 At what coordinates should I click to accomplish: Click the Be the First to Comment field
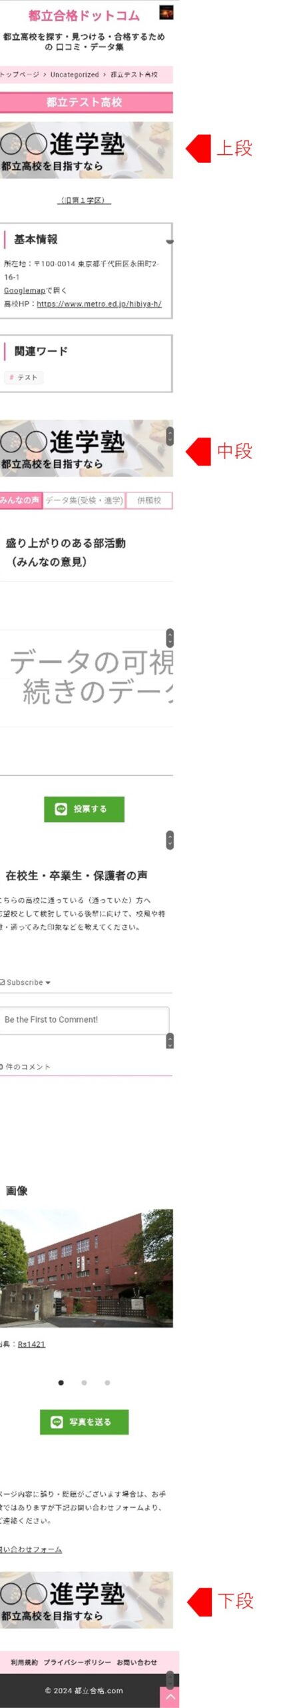(85, 1019)
